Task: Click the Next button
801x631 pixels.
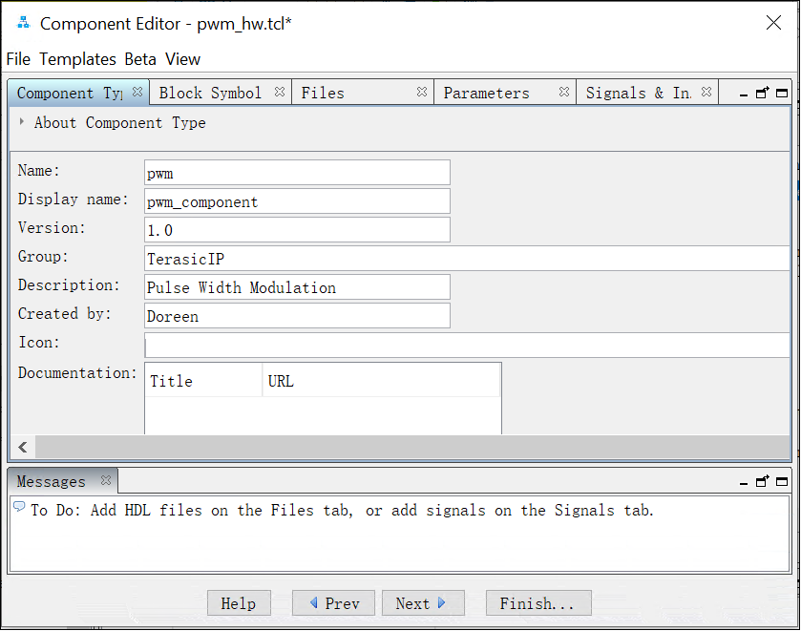Action: point(423,602)
